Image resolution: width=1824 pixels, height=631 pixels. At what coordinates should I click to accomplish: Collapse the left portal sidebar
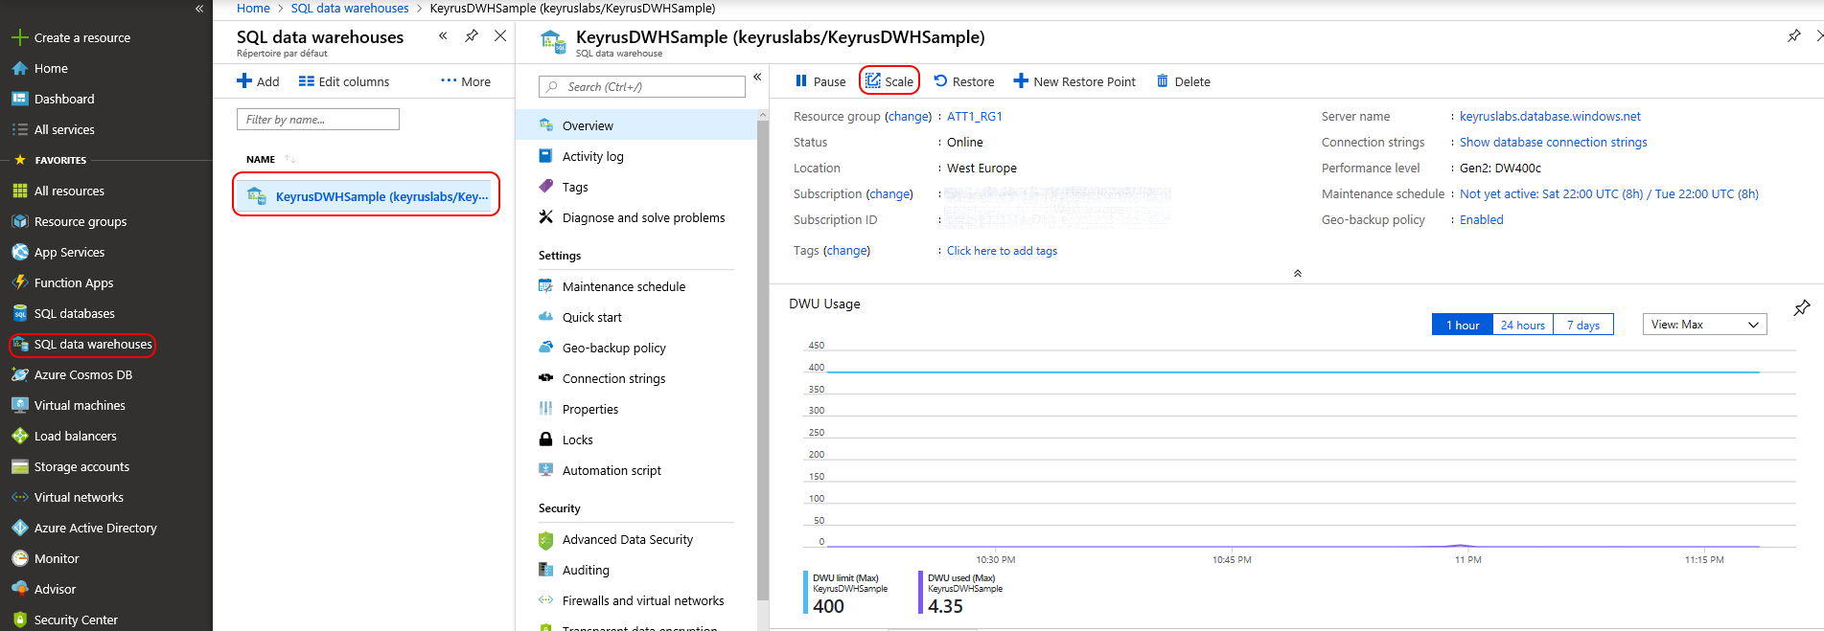(x=199, y=9)
